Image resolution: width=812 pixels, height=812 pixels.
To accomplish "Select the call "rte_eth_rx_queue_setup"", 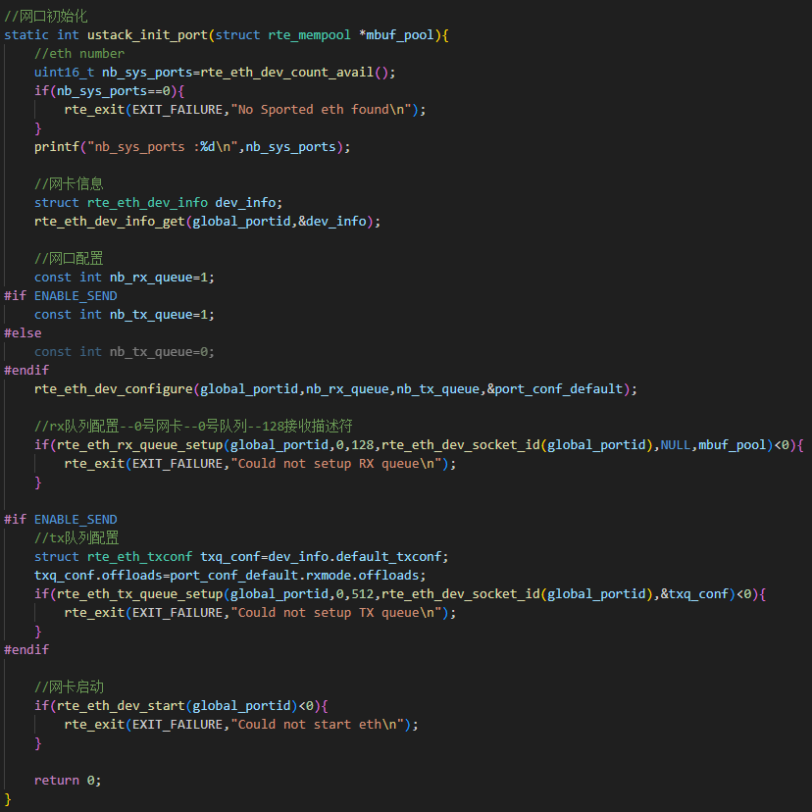I will coord(140,445).
